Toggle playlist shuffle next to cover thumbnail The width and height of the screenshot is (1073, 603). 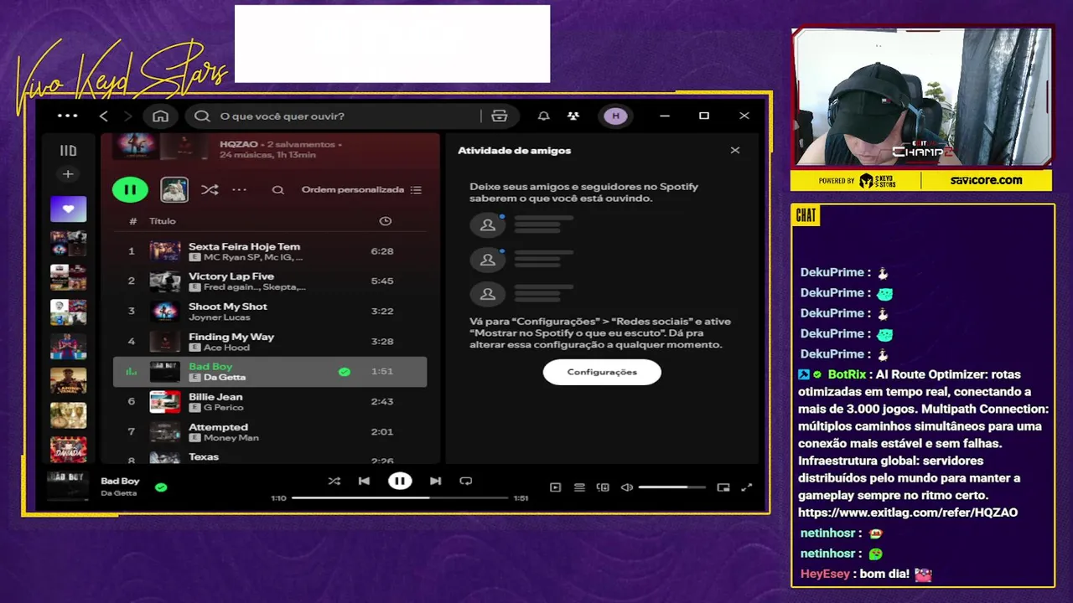click(210, 190)
